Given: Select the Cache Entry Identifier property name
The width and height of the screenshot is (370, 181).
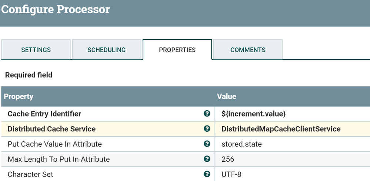Looking at the screenshot, I should 44,114.
